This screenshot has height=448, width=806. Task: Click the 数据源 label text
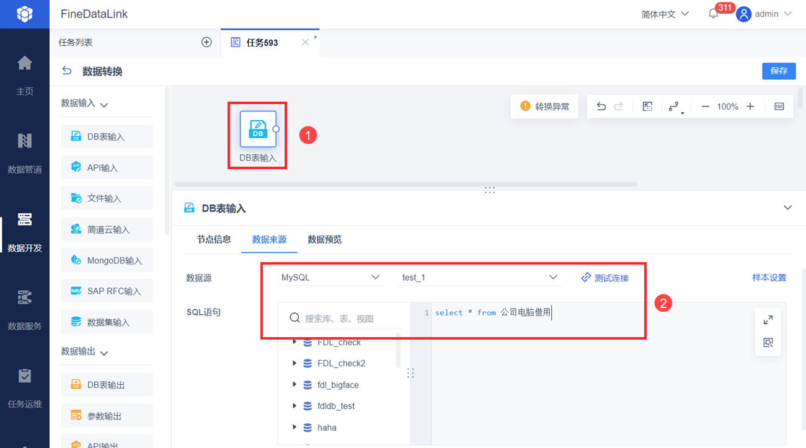199,278
